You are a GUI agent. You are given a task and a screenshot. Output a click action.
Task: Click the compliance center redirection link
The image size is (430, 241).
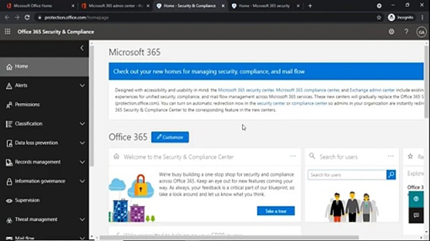(309, 103)
